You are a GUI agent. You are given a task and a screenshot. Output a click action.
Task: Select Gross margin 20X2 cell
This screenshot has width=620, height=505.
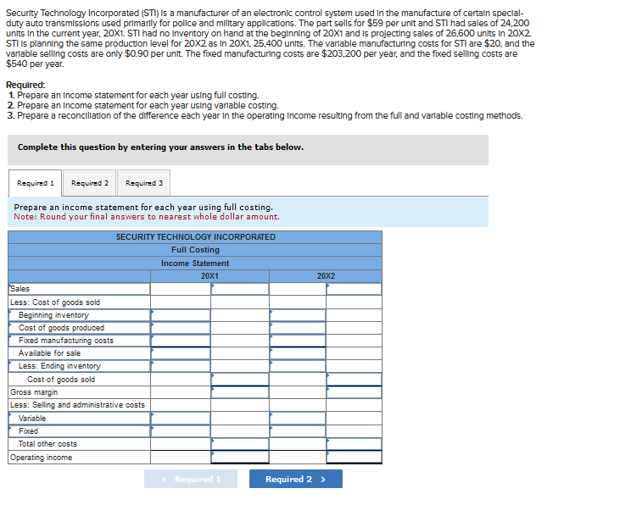(354, 392)
